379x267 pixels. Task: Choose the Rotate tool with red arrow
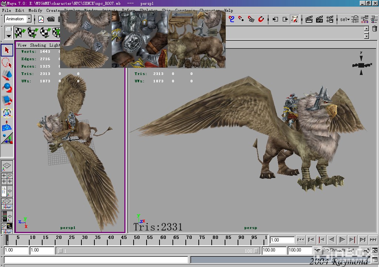tap(7, 88)
